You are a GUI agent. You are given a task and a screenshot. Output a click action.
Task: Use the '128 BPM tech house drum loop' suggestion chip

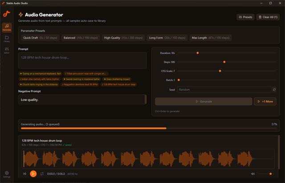118,84
